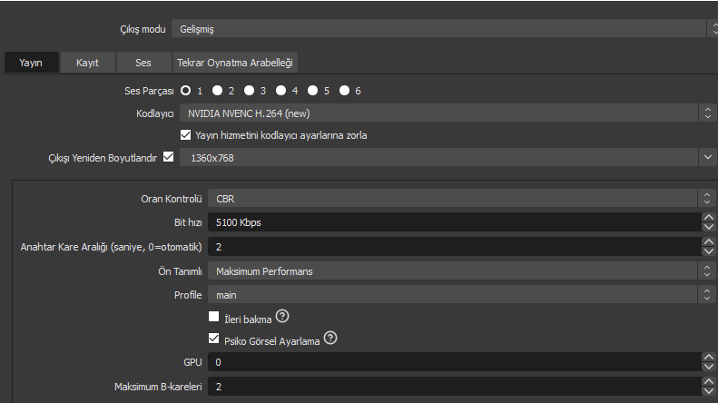The height and width of the screenshot is (403, 718).
Task: Expand the Oran Kontrolü CBR dropdown
Action: (x=459, y=199)
